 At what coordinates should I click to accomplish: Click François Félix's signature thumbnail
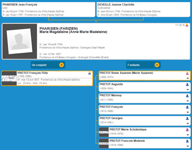(9, 78)
